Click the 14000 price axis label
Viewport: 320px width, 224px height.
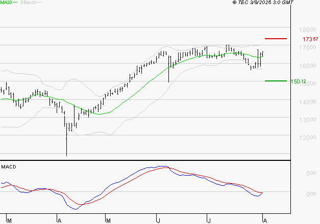[308, 102]
